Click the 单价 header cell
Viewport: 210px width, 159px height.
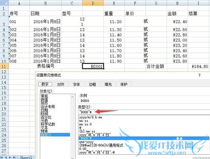tap(135, 13)
